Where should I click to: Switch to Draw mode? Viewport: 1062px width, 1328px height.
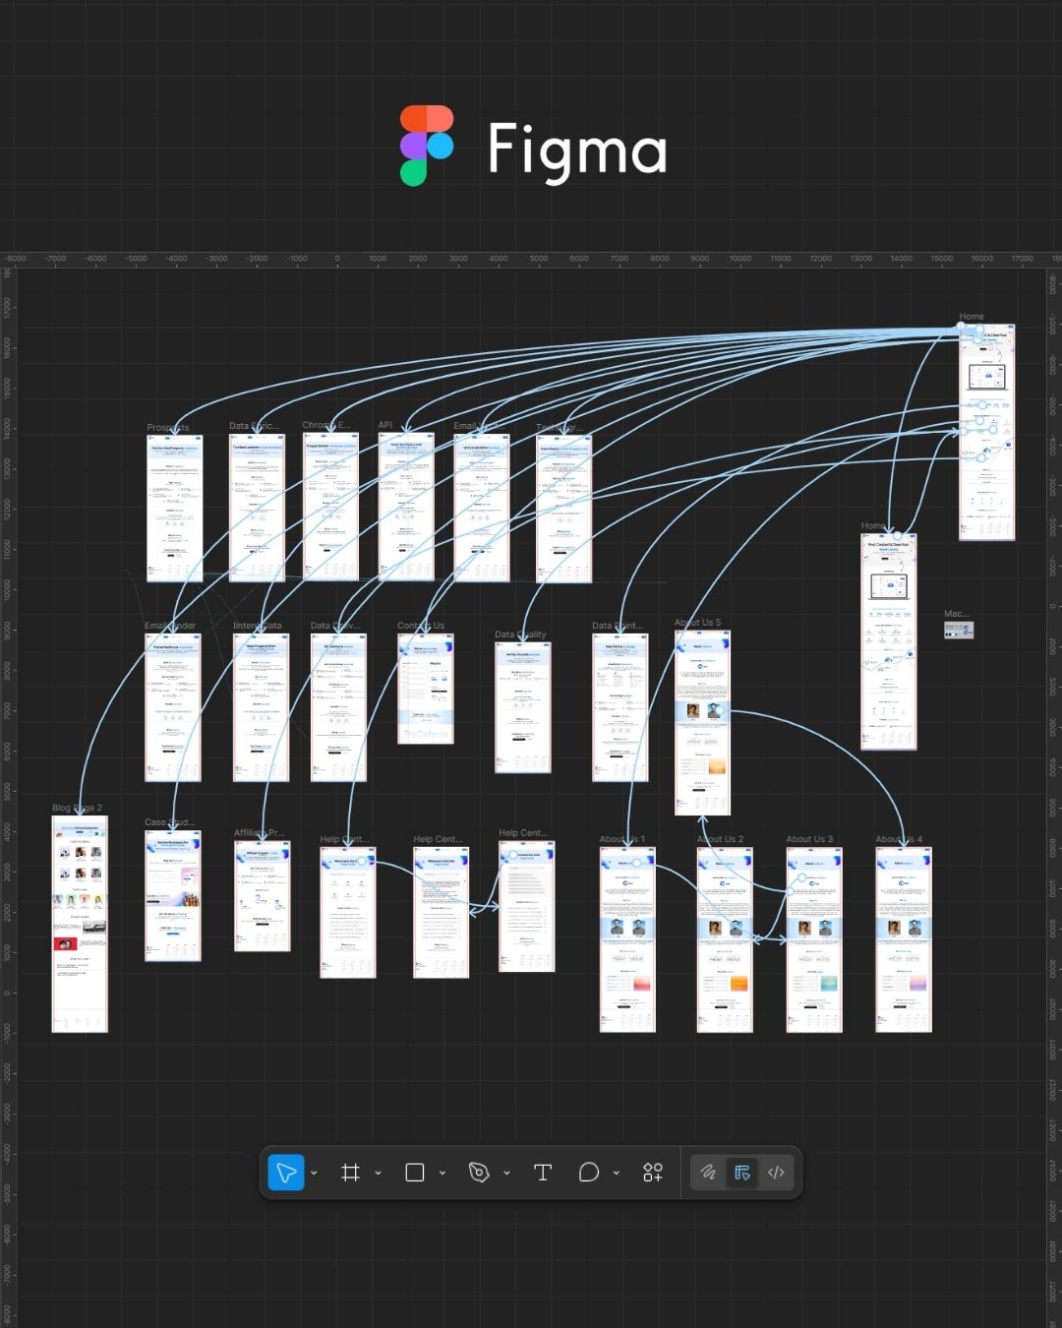coord(708,1173)
